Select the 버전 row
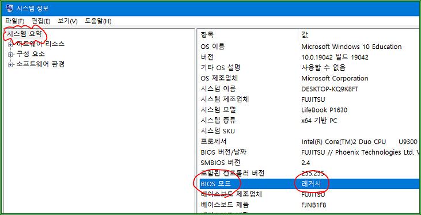Image resolution: width=421 pixels, height=215 pixels. [x=310, y=57]
